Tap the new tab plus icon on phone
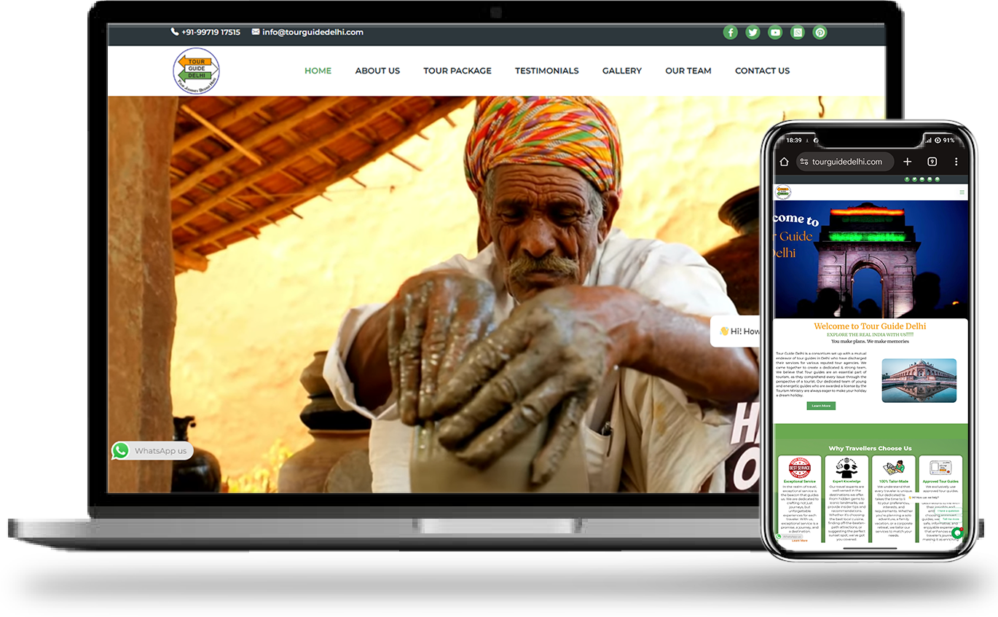Image resolution: width=998 pixels, height=617 pixels. [907, 162]
